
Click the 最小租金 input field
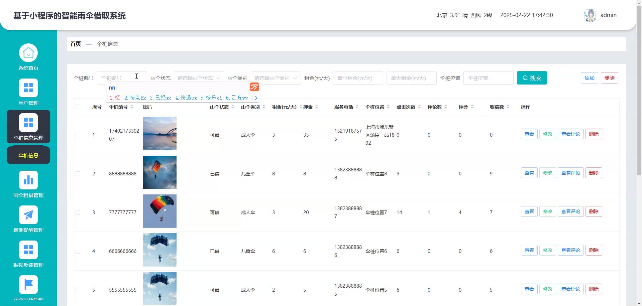coord(358,78)
